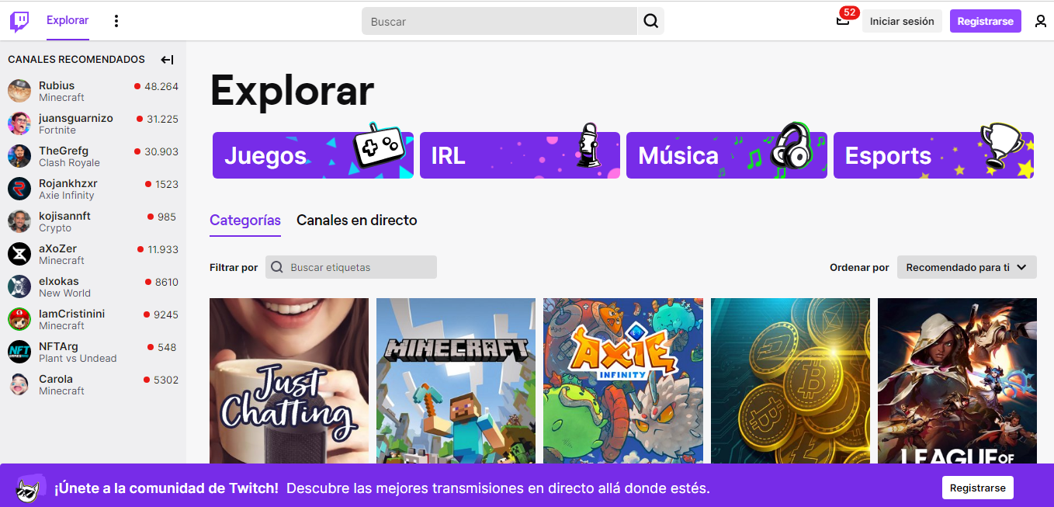Click the TheGrefg channel name

pyautogui.click(x=64, y=151)
